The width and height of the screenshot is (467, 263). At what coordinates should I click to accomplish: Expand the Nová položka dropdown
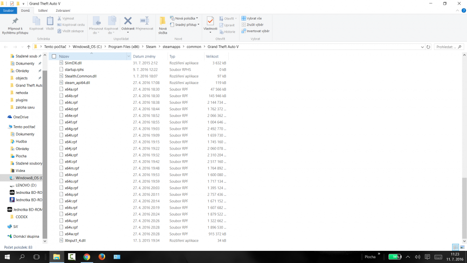point(186,18)
